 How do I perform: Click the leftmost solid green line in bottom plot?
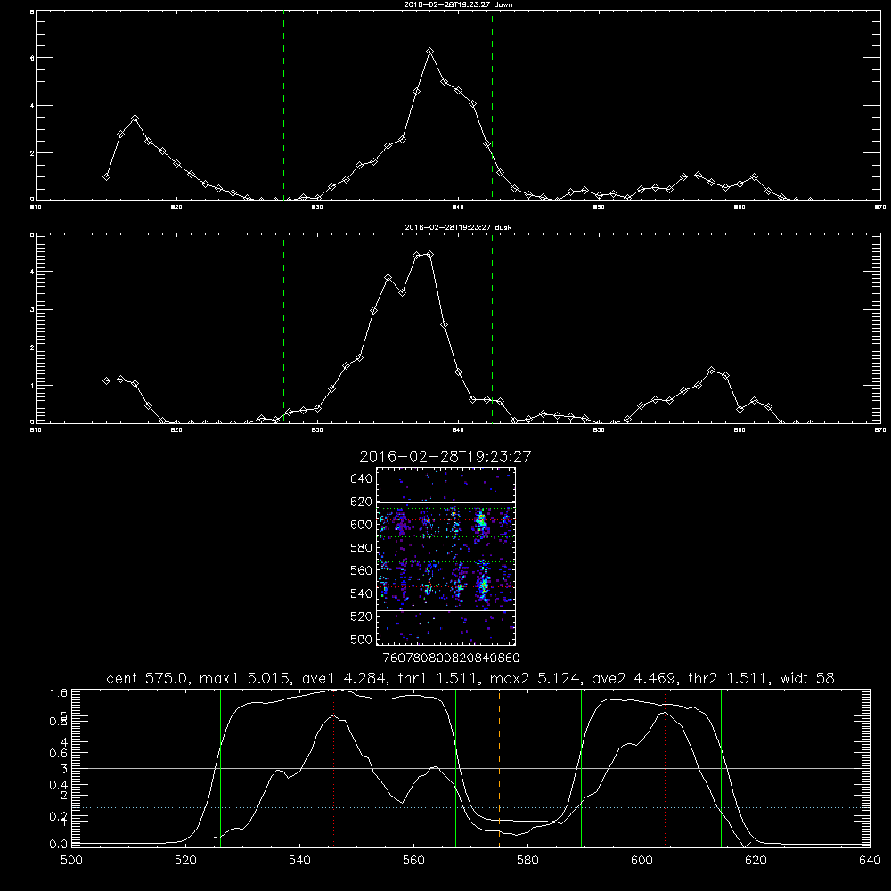(220, 767)
